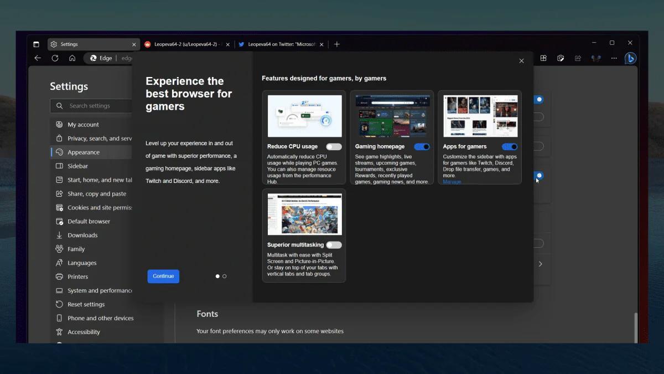The image size is (664, 374).
Task: Expand the chevron on the settings row
Action: 540,264
